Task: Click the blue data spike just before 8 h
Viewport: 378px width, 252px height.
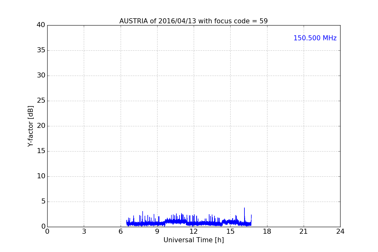Action: tap(142, 217)
